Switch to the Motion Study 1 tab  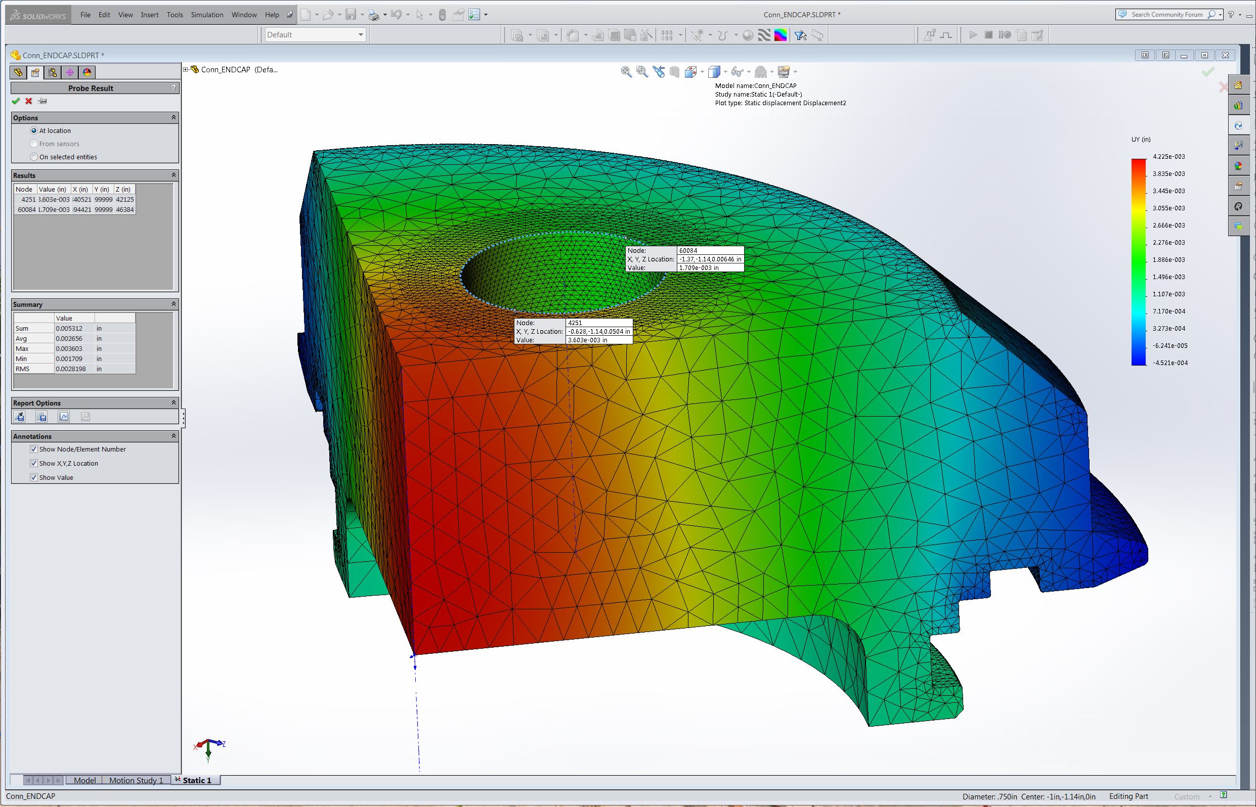(136, 780)
